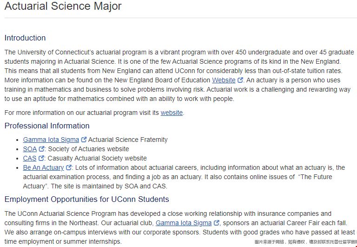Open the CAS link

click(30, 158)
